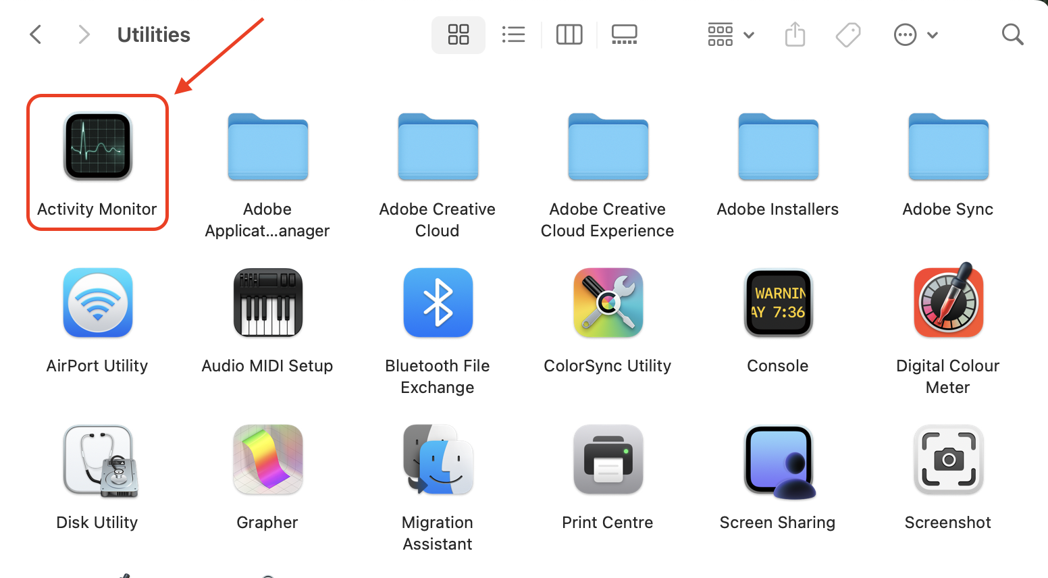Select Digital Colour Meter

pyautogui.click(x=948, y=303)
